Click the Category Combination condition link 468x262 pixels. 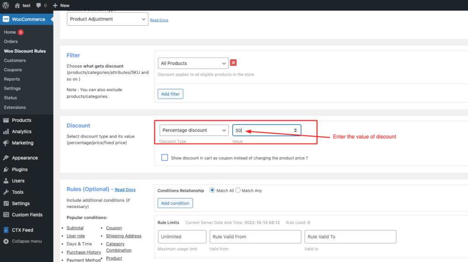point(118,247)
